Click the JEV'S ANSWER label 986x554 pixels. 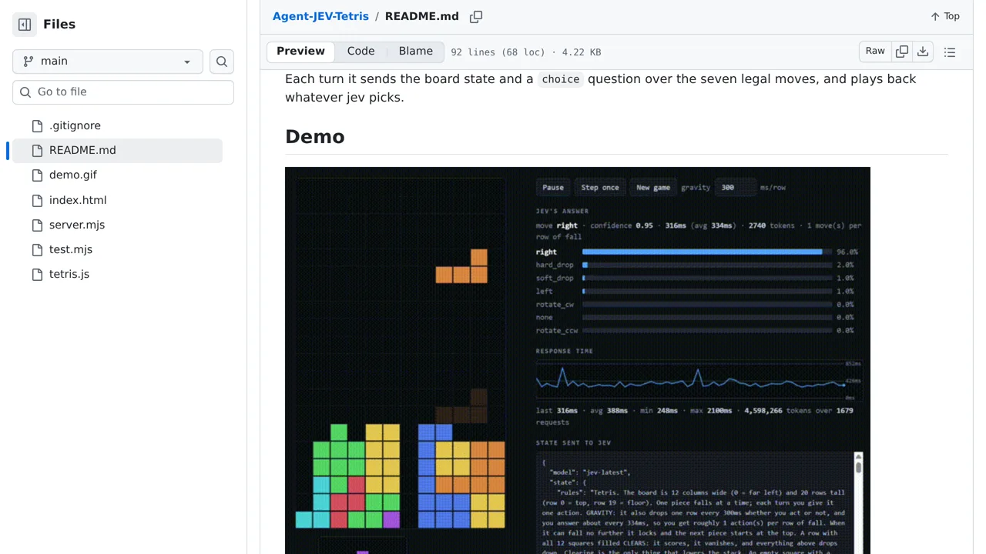[562, 211]
